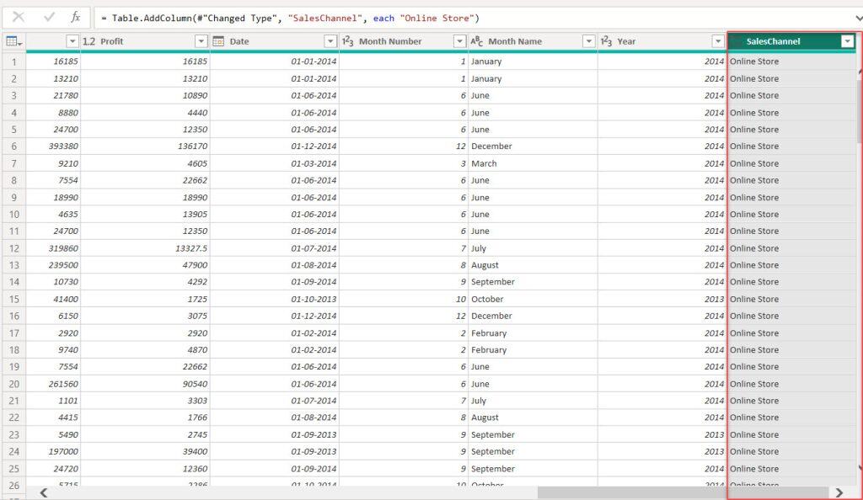Open the filter dropdown on the Date column
This screenshot has height=500, width=863.
[330, 40]
